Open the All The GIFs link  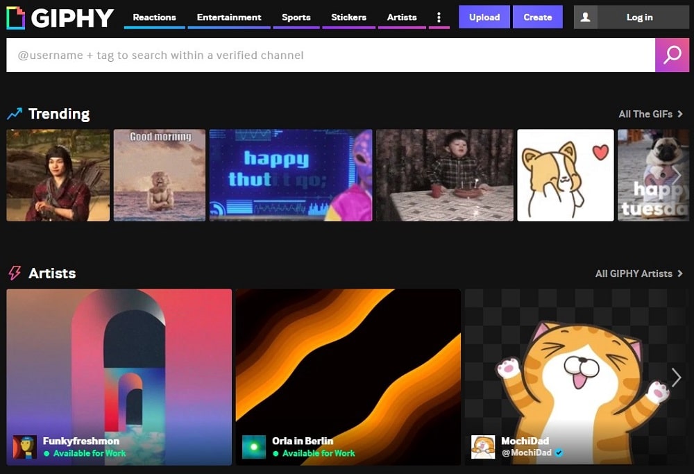click(x=651, y=115)
